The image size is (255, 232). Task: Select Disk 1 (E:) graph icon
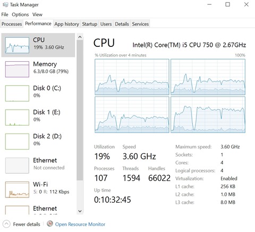click(17, 118)
